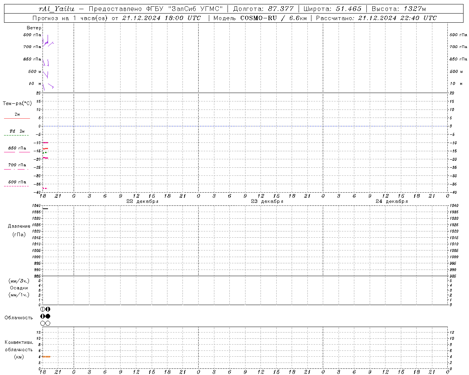This screenshot has height=375, width=469.
Task: Click the Модель COSMO-RU / 6.6км text
Action: coord(260,18)
